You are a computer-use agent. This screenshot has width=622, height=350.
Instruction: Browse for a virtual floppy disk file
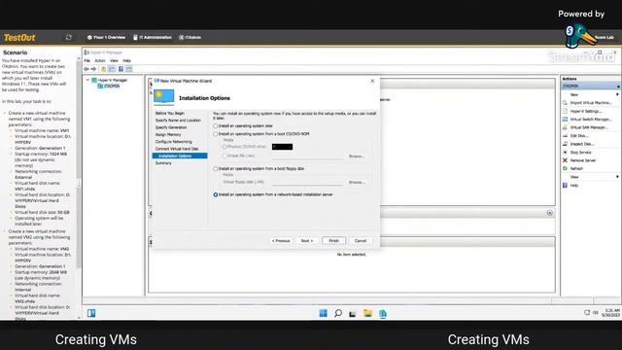tap(357, 183)
